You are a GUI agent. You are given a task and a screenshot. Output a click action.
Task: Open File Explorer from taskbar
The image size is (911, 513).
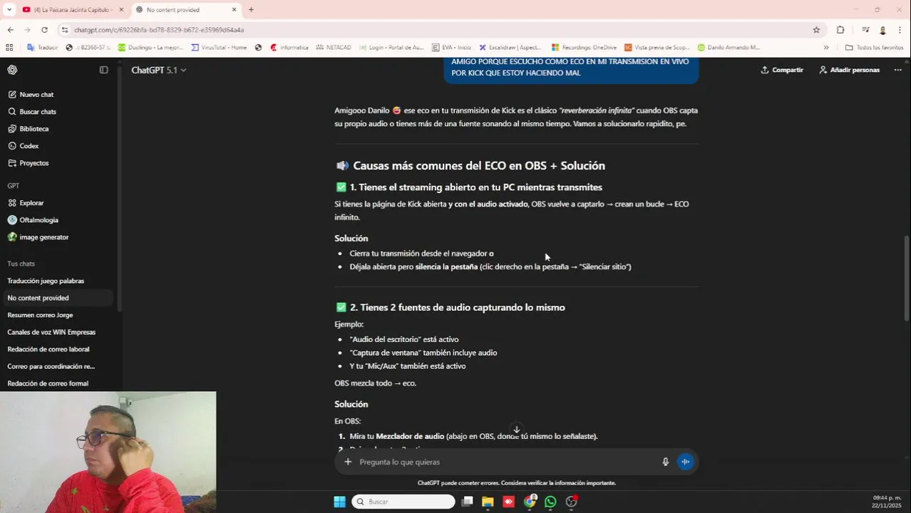pos(488,502)
